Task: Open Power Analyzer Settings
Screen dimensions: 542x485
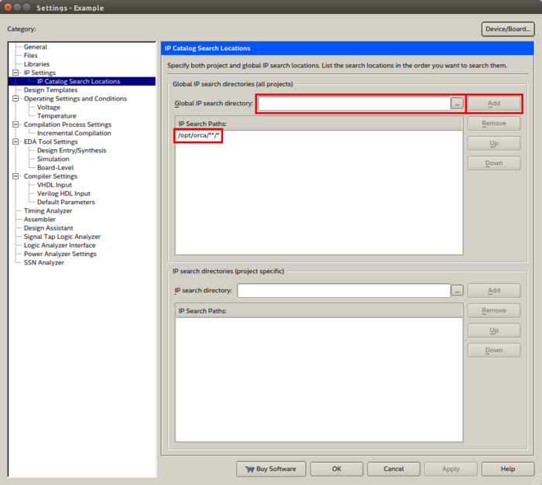Action: pos(60,254)
